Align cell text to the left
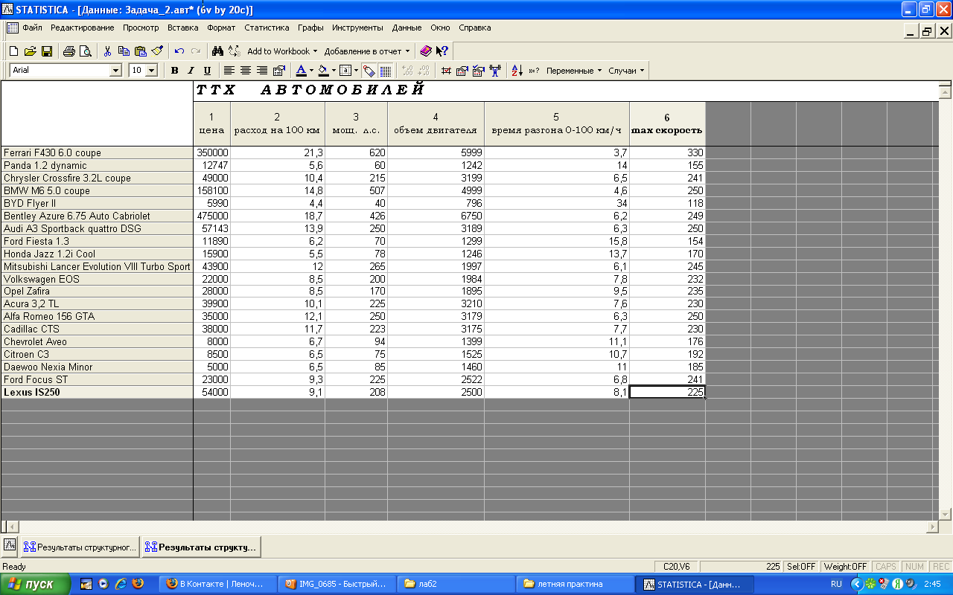953x595 pixels. 229,71
